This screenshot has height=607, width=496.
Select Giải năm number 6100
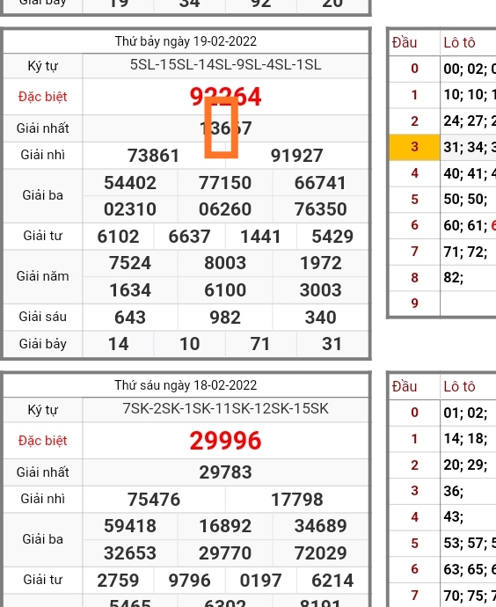tap(225, 290)
